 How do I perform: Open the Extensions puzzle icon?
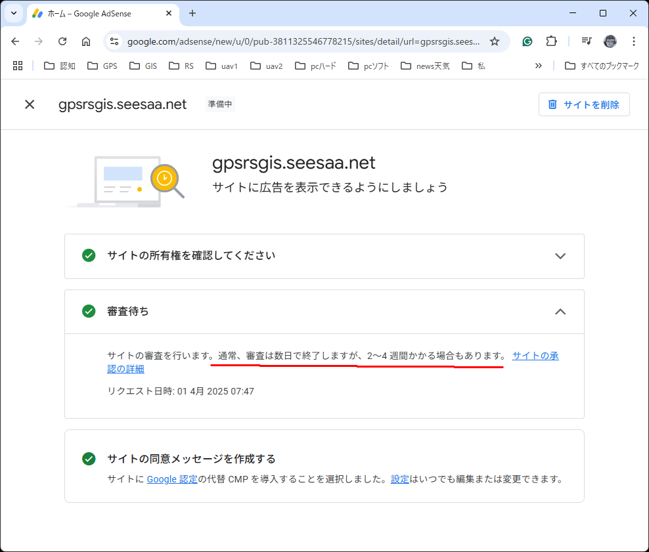[551, 41]
